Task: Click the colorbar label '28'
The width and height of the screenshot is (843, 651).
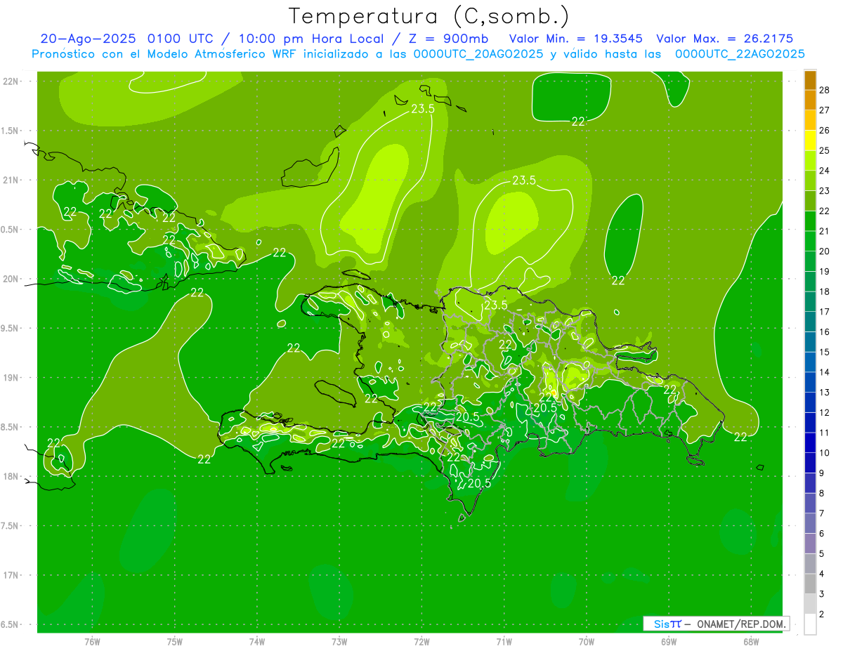Action: [x=825, y=90]
